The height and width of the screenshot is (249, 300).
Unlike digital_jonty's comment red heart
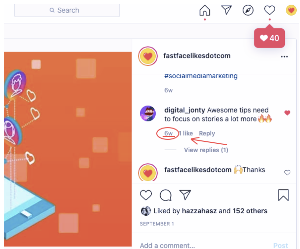tap(287, 113)
